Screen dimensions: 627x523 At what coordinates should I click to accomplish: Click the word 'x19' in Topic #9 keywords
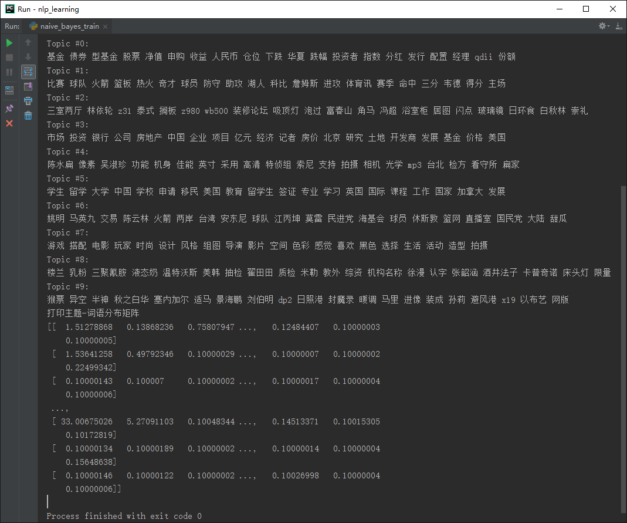pyautogui.click(x=509, y=300)
